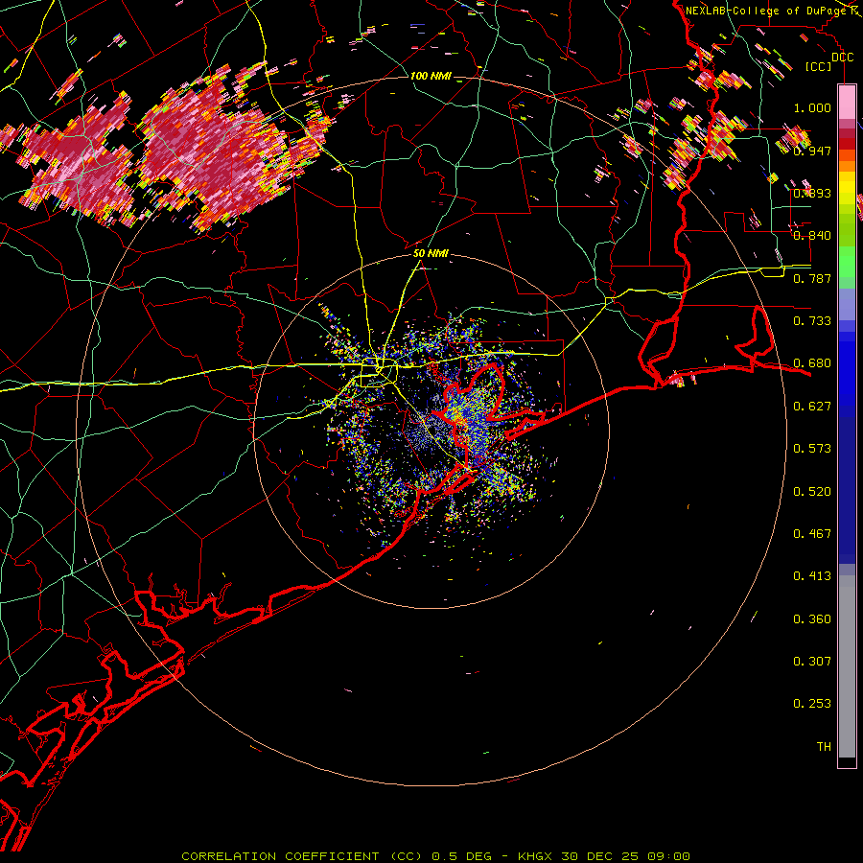Select the 0.680 scale value
The height and width of the screenshot is (863, 863).
point(812,363)
